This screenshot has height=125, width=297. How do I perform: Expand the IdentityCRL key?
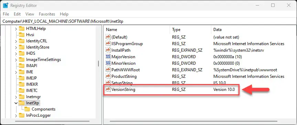coord(16,41)
